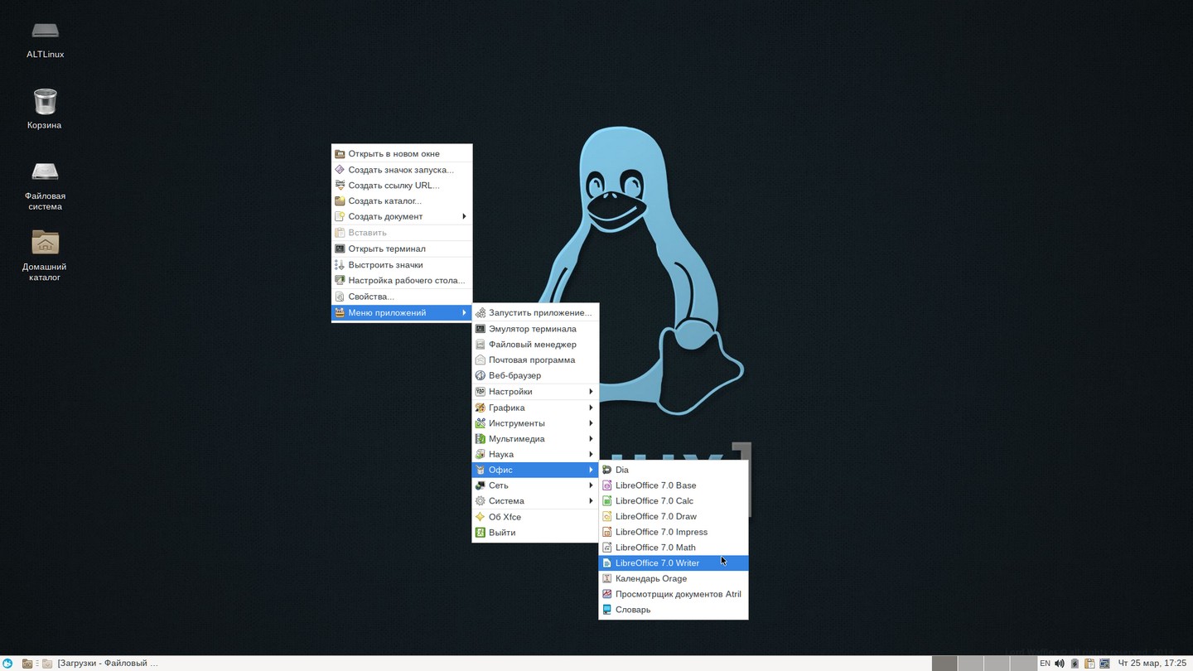Open the ALTLinux drive desktop icon
Viewport: 1193px width, 671px height.
click(x=45, y=39)
